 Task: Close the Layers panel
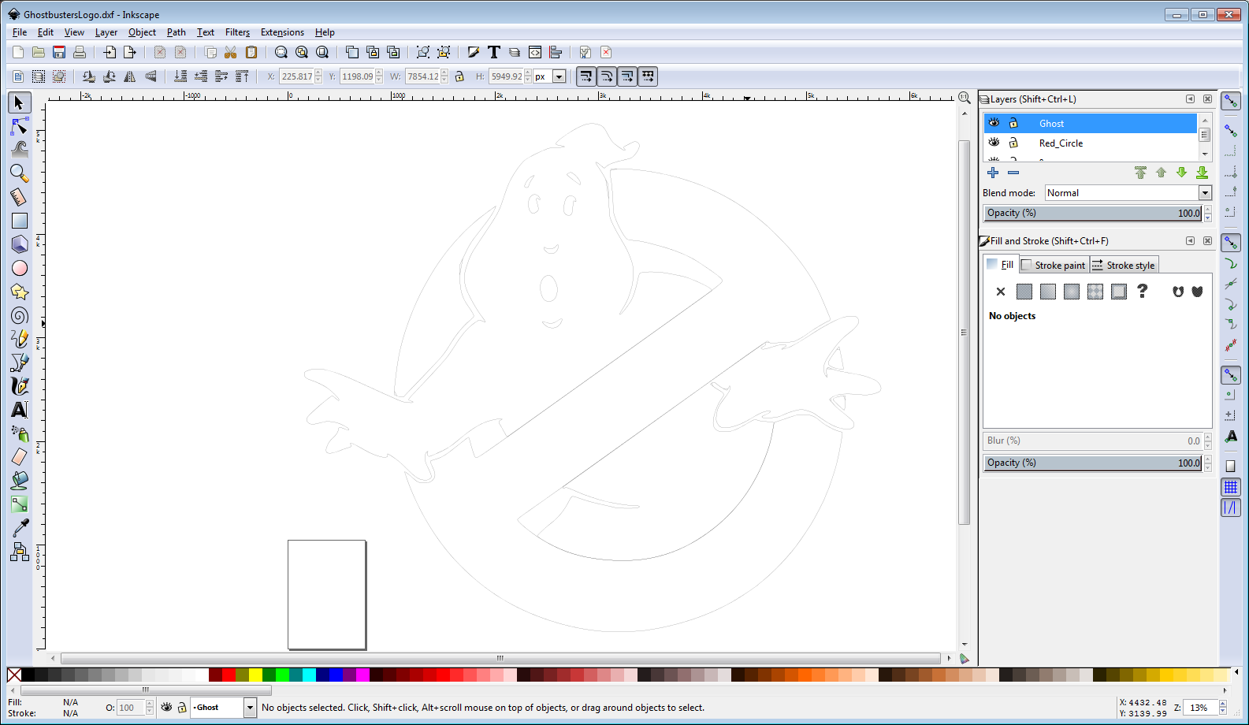(x=1207, y=99)
